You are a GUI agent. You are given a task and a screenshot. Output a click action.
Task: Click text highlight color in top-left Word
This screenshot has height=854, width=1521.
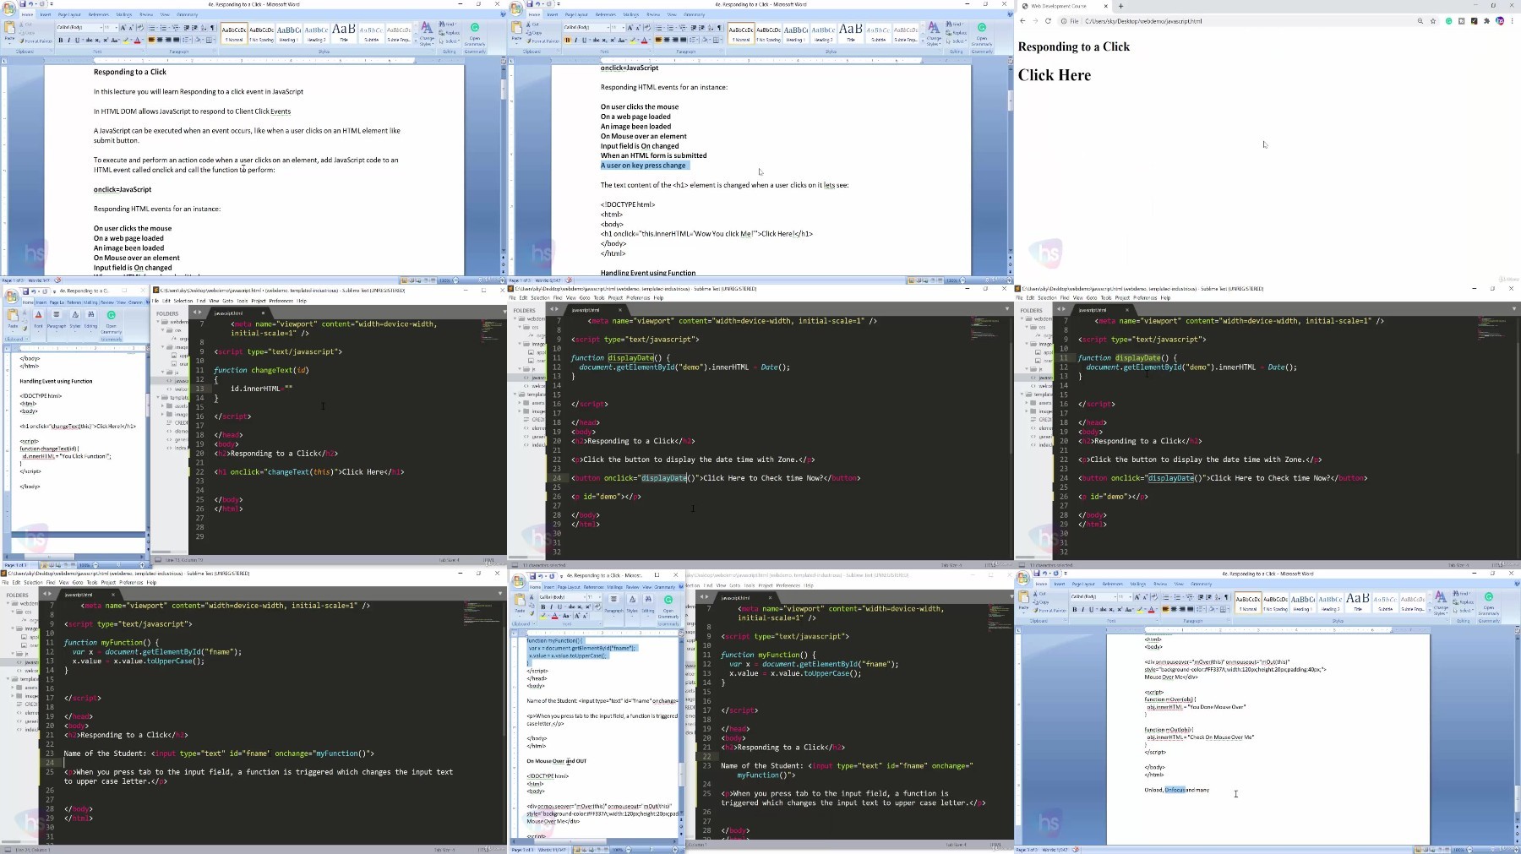point(126,41)
